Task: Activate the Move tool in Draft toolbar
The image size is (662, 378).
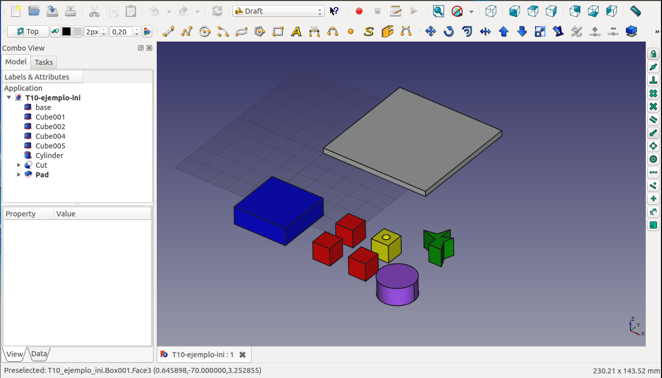Action: point(430,32)
